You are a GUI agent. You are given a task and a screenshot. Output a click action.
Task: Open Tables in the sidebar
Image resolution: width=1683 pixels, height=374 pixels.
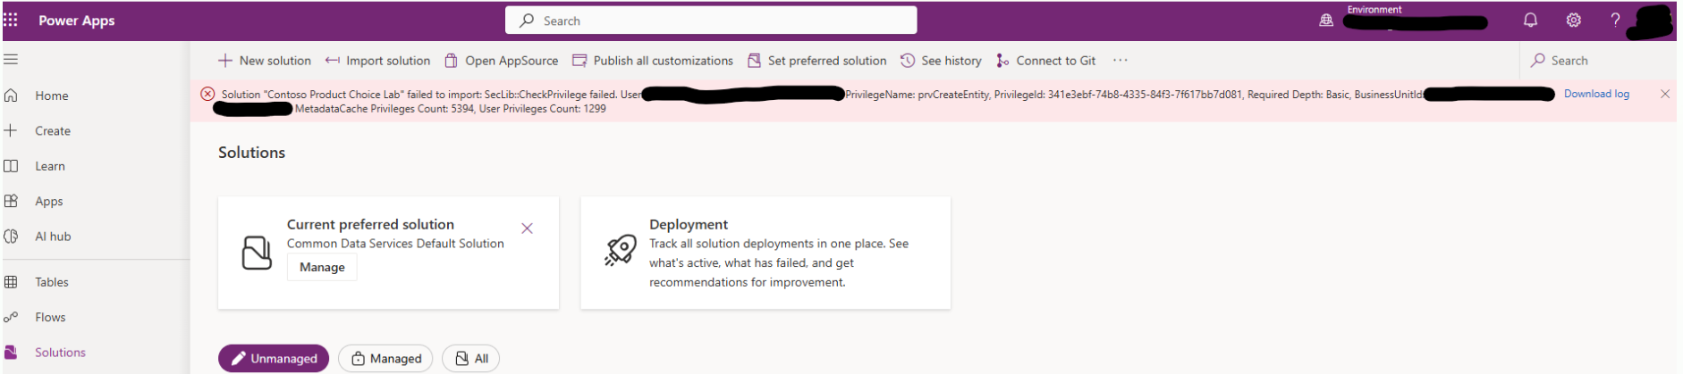pyautogui.click(x=51, y=282)
